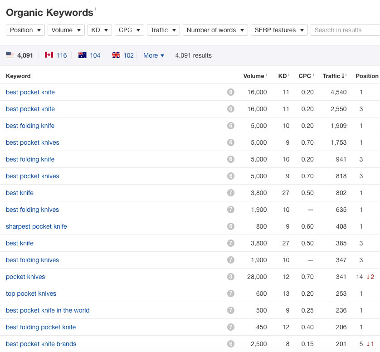Focus the Search in results field

[346, 30]
